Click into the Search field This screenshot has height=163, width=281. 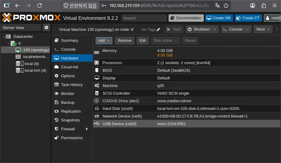(x=144, y=18)
